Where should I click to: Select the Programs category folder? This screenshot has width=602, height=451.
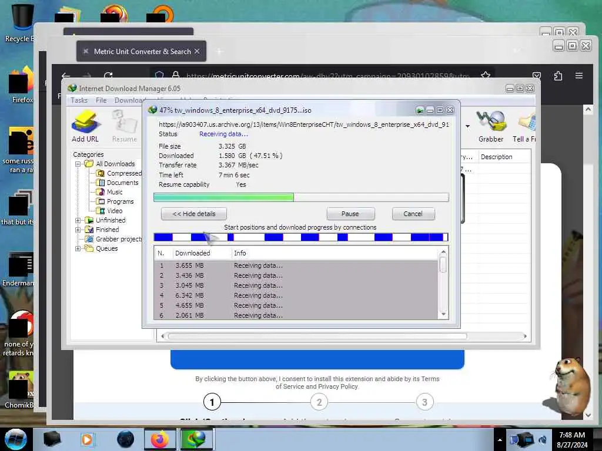pyautogui.click(x=115, y=201)
